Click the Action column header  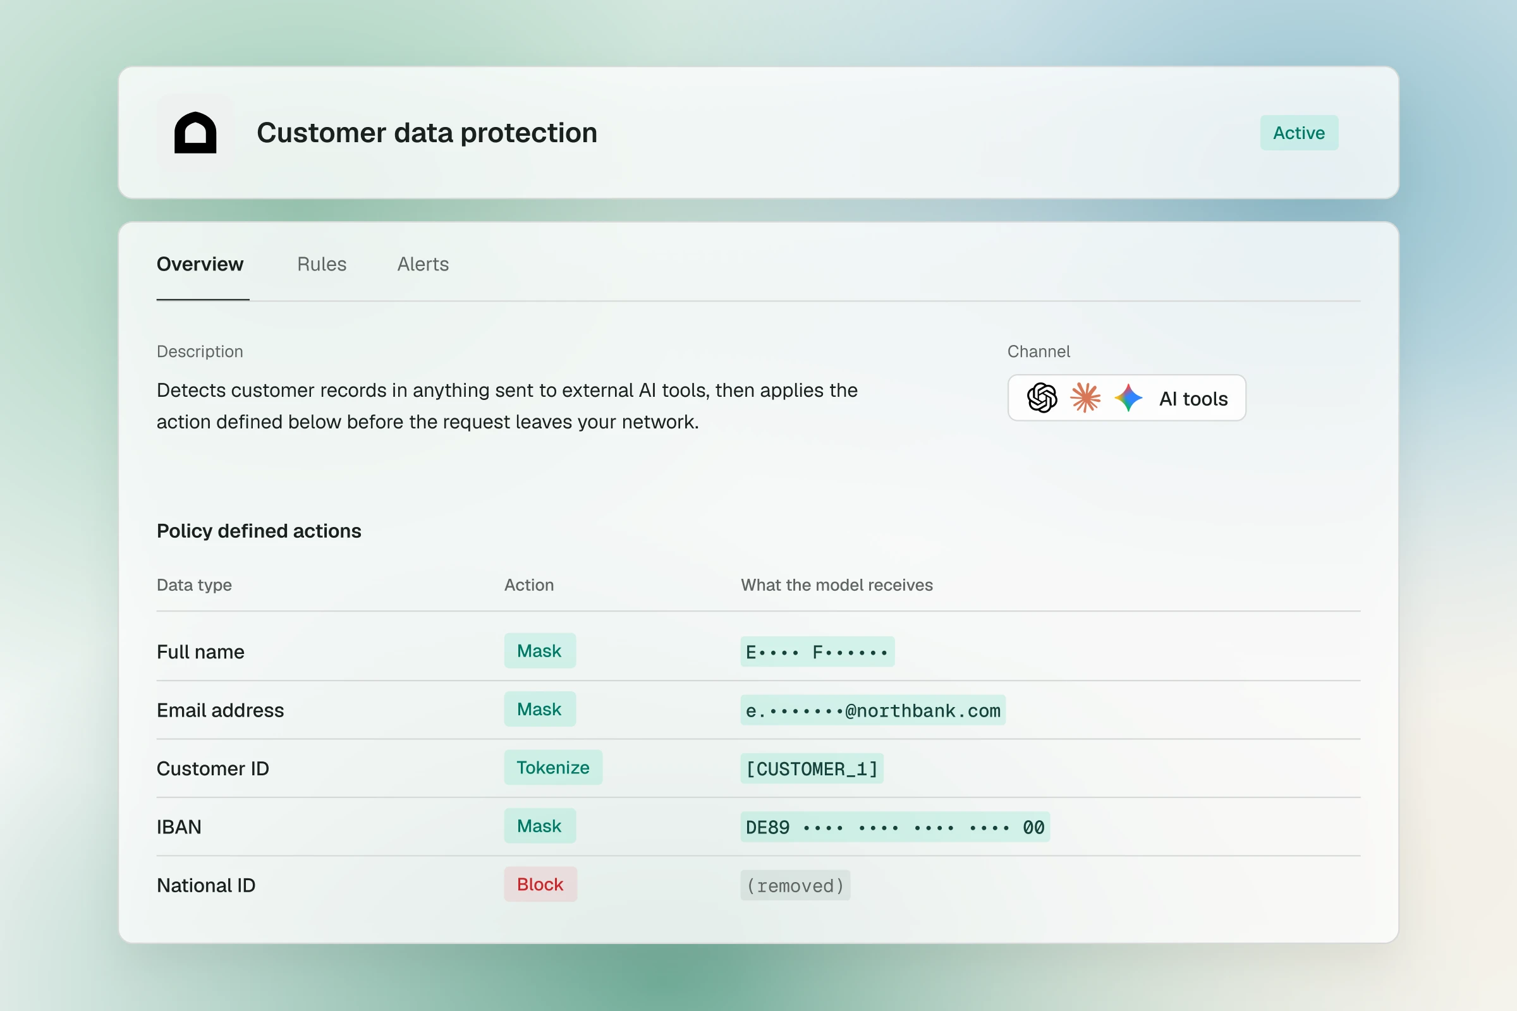pos(529,585)
